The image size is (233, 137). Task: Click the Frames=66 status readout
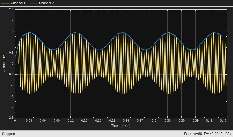point(193,134)
